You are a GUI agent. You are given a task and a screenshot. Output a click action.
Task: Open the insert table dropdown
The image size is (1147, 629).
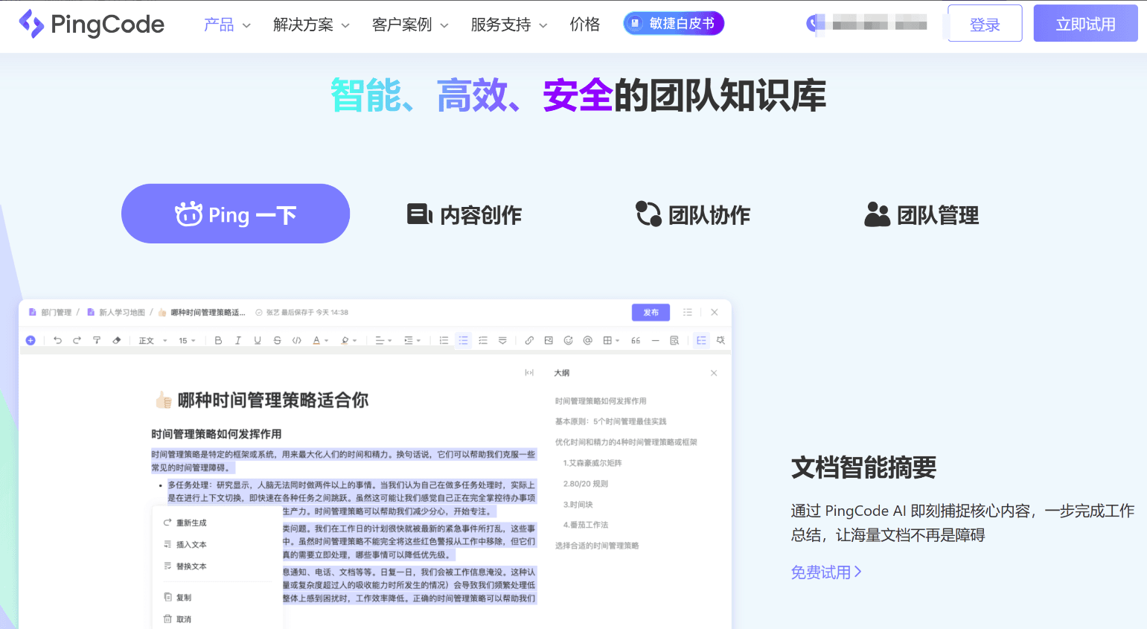(x=611, y=340)
